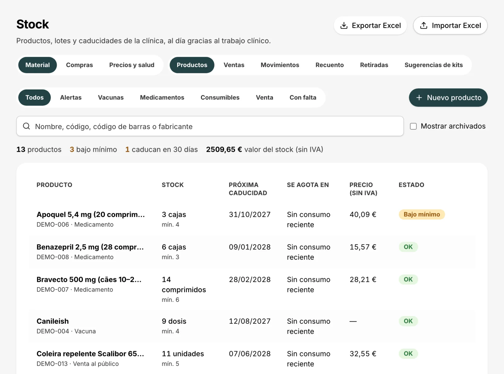Click the OK badge for Benazepril
Screen dimensions: 504x374
pos(408,247)
